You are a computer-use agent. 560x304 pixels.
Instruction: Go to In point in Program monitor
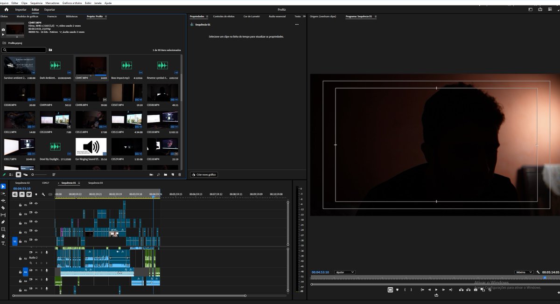(x=422, y=290)
